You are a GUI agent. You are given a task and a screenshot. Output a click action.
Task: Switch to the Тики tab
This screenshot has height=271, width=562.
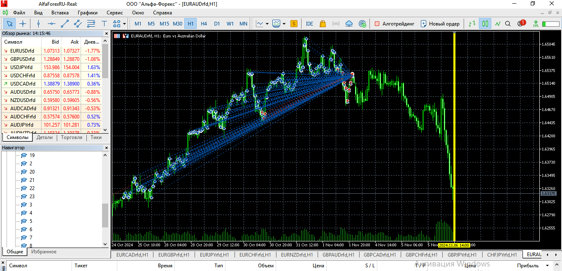pos(96,137)
